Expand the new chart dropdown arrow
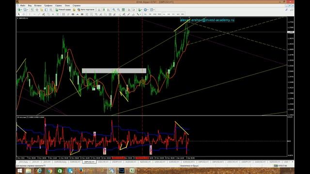310x174 pixels. click(21, 10)
